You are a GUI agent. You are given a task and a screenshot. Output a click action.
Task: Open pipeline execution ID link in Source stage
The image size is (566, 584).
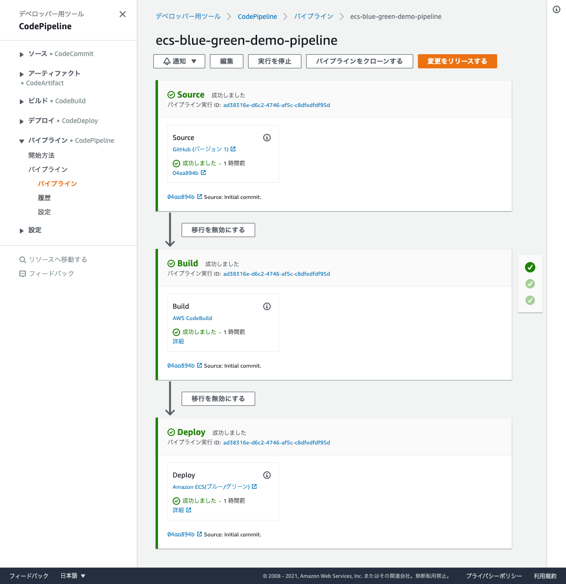click(x=276, y=105)
